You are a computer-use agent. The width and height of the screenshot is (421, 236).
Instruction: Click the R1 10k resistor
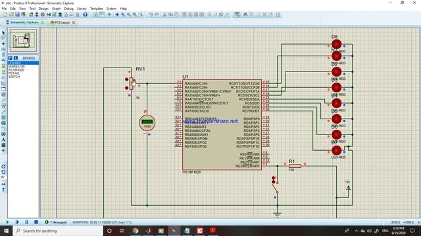pyautogui.click(x=295, y=166)
